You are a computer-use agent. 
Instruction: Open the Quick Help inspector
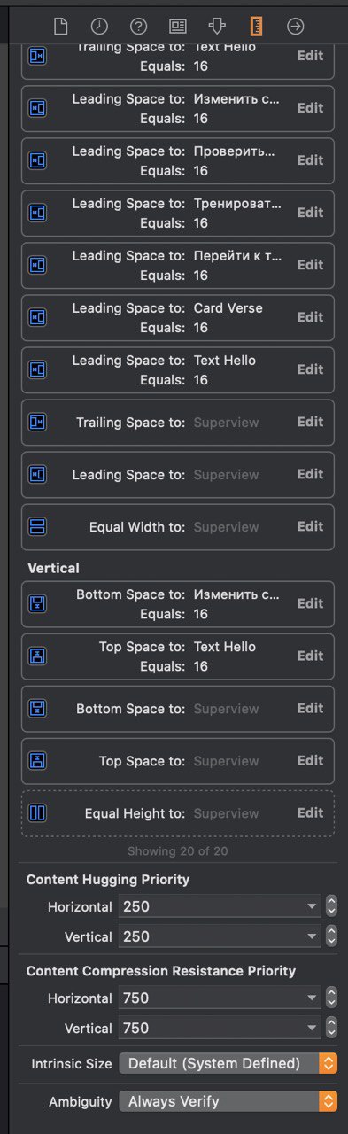click(138, 26)
